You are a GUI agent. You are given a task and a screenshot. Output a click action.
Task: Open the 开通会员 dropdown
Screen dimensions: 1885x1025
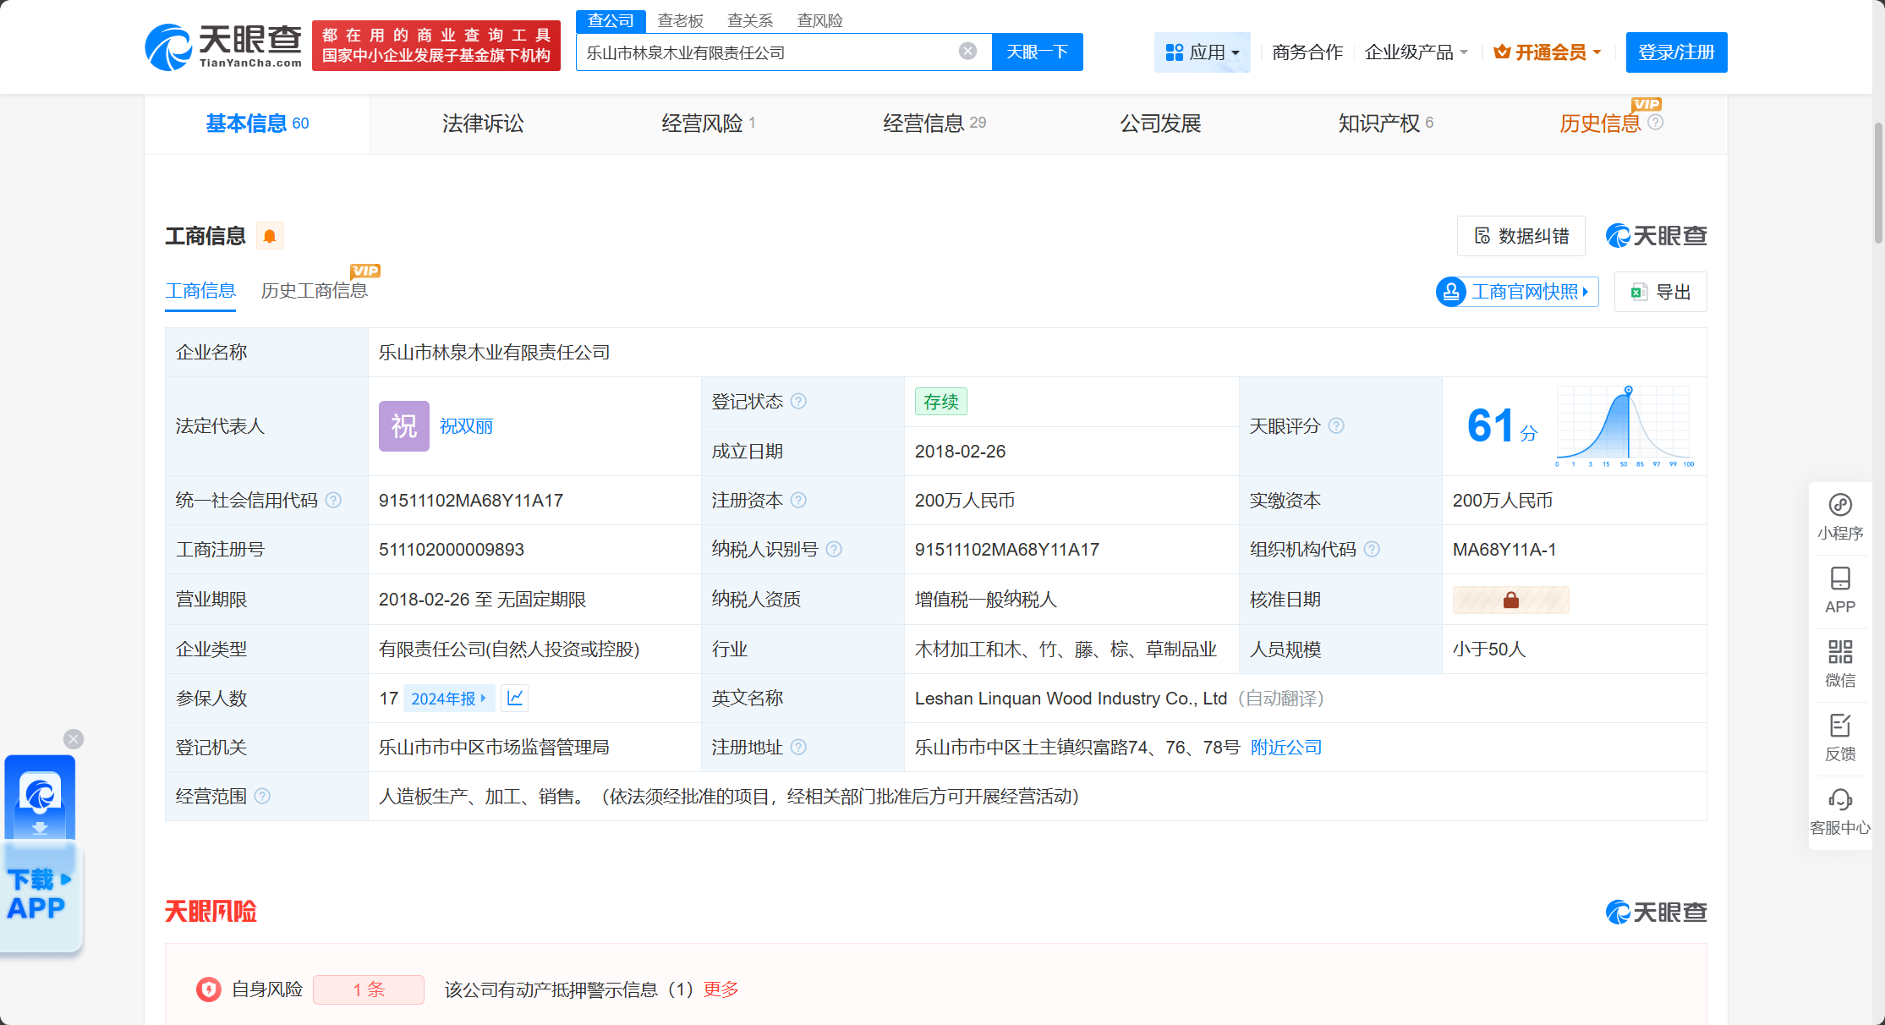1548,52
